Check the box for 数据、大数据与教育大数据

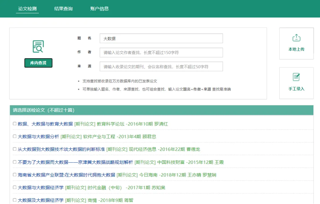(x=15, y=124)
